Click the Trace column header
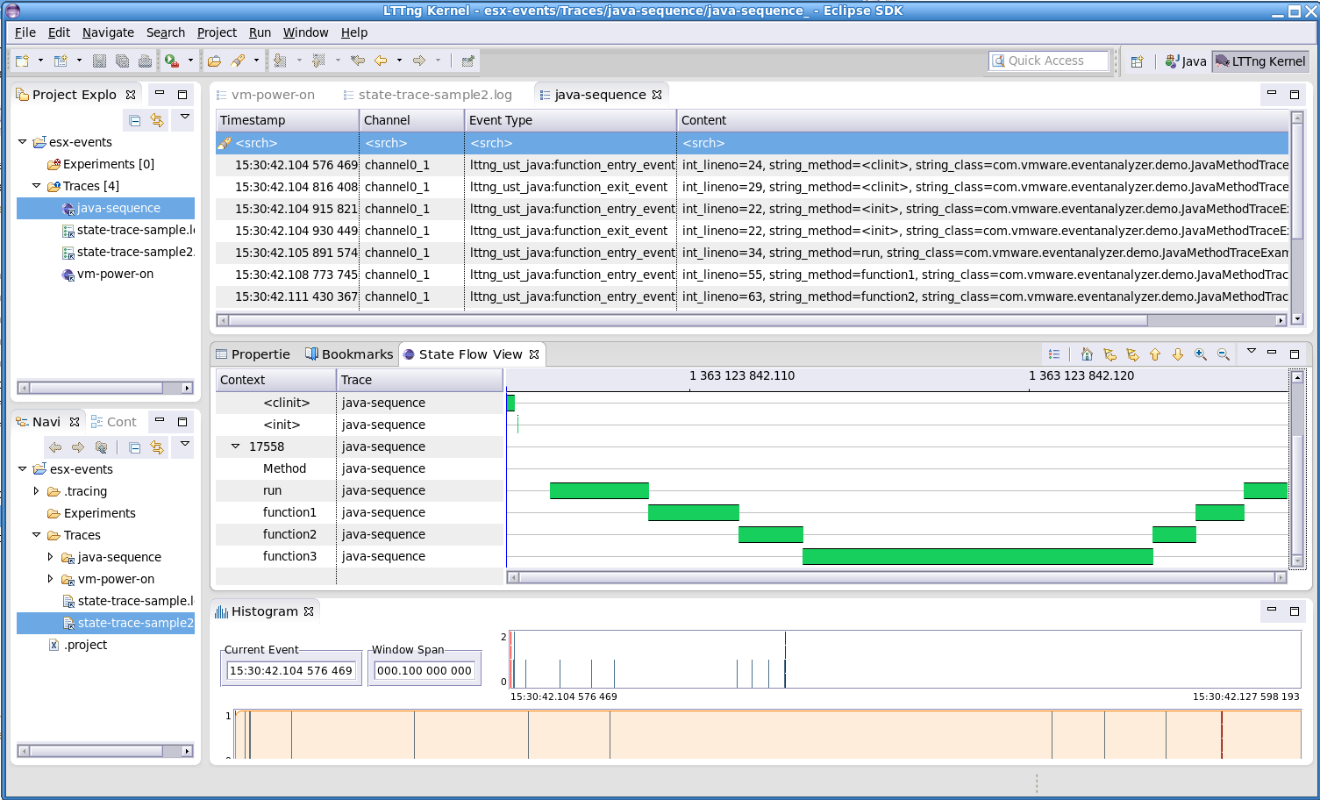The image size is (1320, 800). (x=420, y=380)
